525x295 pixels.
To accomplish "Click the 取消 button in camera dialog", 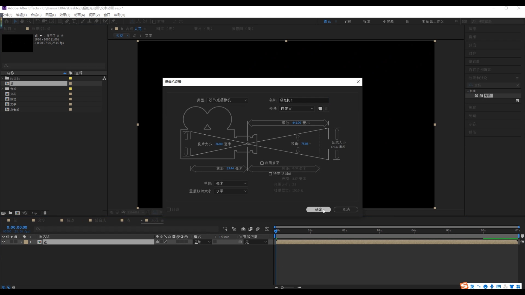I will click(346, 210).
